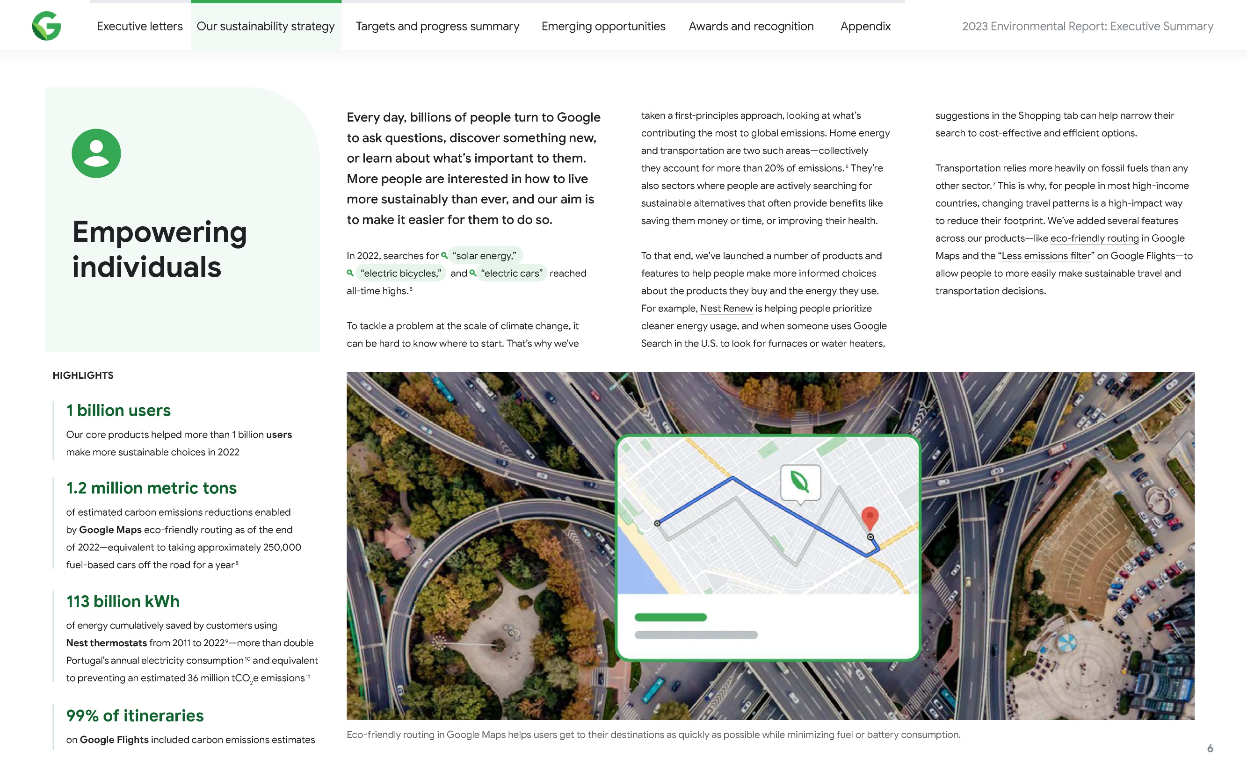Screen dimensions: 1247x779
Task: Click the "2023 Environmental Report: Executive Summary" title
Action: (x=1087, y=26)
